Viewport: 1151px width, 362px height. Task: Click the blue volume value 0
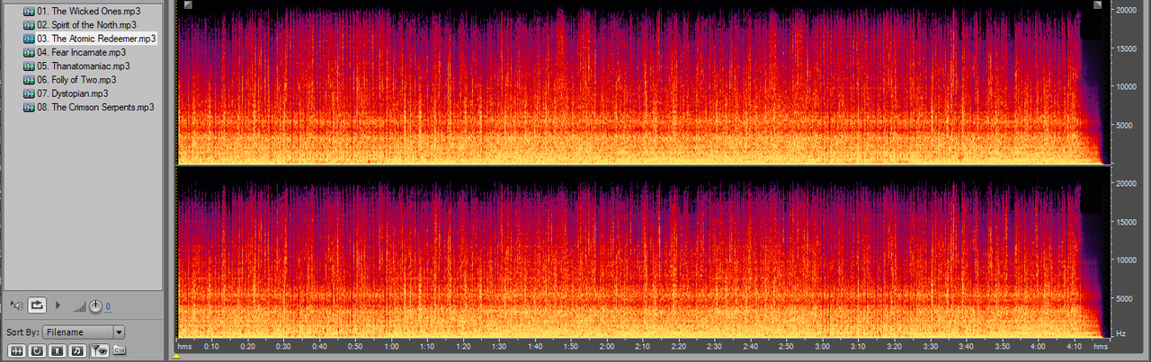[108, 307]
